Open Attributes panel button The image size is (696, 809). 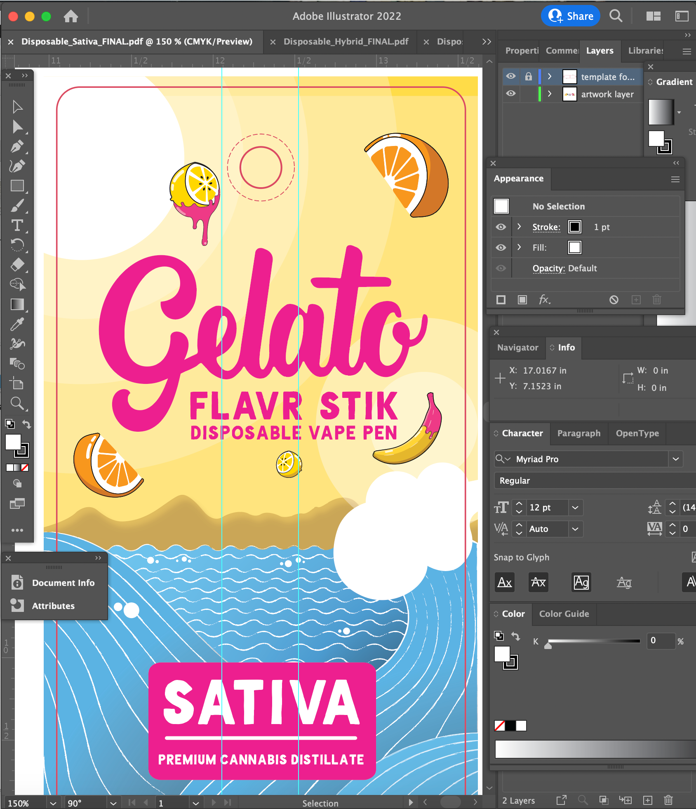(x=54, y=606)
